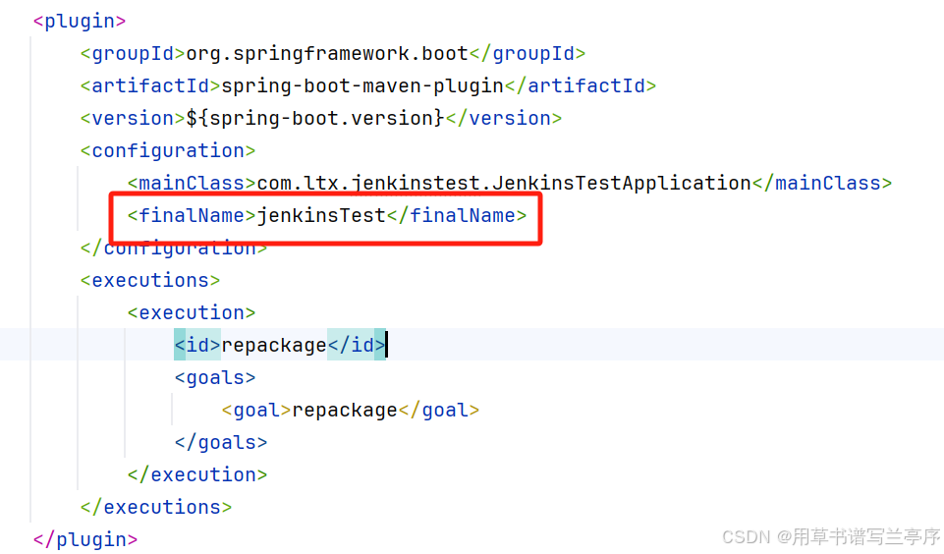Viewport: 944px width, 554px height.
Task: Place cursor in ${spring-boot.version} value
Action: (x=315, y=119)
